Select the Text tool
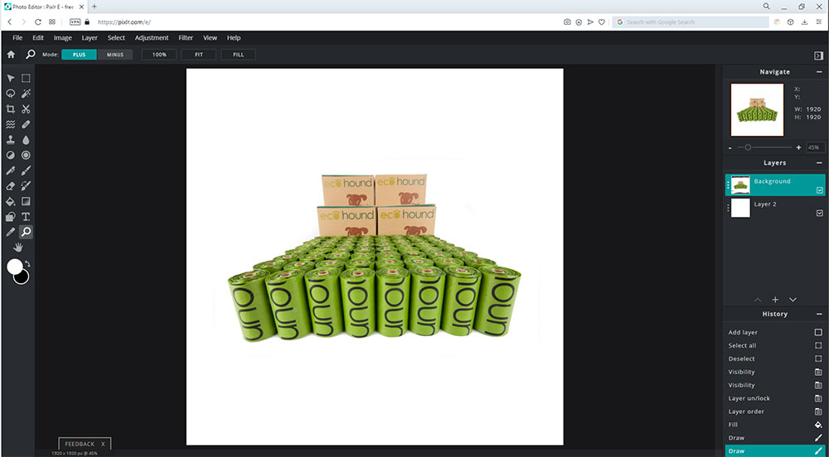 (26, 216)
